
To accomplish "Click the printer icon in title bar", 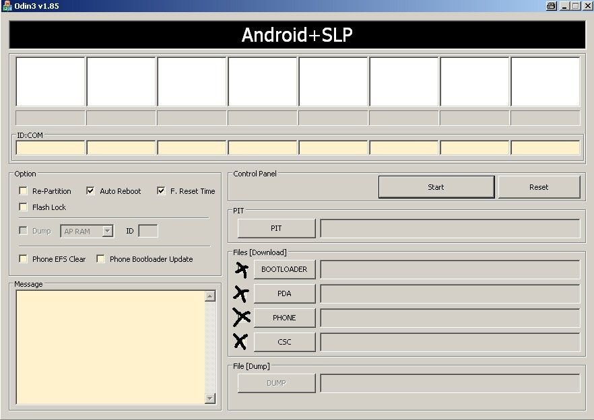I will 551,5.
